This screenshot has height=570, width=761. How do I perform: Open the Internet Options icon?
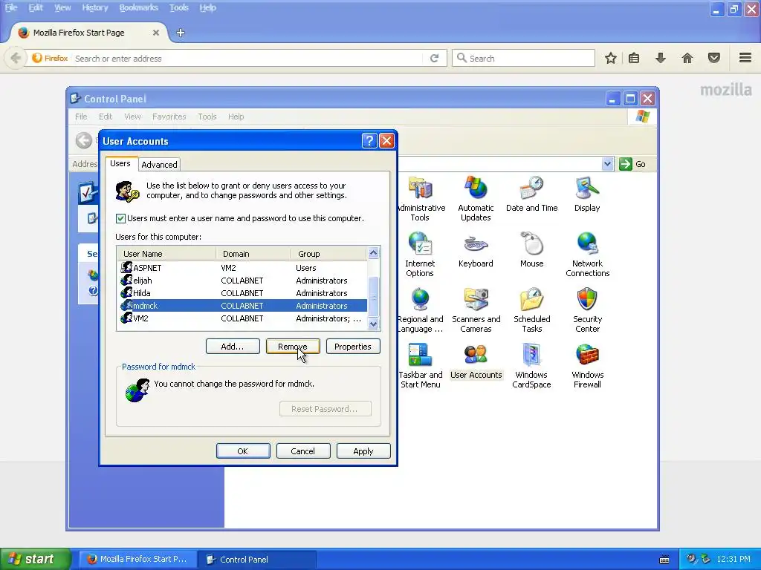click(x=420, y=255)
